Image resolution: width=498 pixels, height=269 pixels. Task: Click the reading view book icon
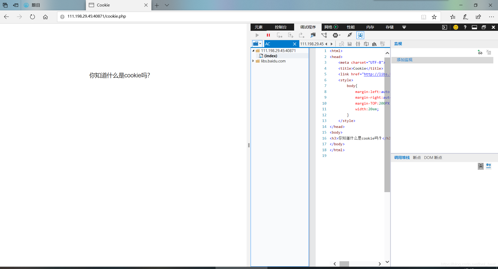point(424,17)
